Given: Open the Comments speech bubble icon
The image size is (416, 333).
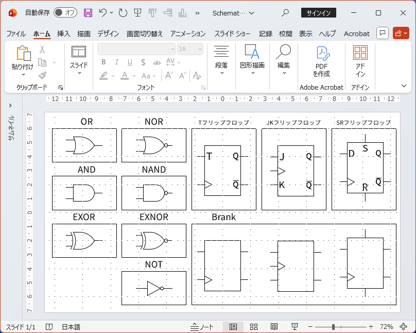Looking at the screenshot, I should (382, 33).
